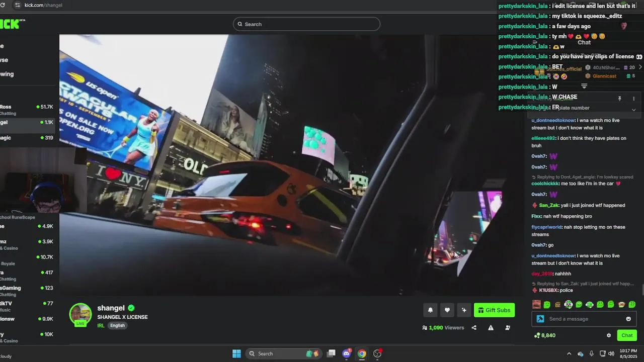The image size is (644, 362).
Task: Click San_Zak username in chat
Action: (x=549, y=205)
